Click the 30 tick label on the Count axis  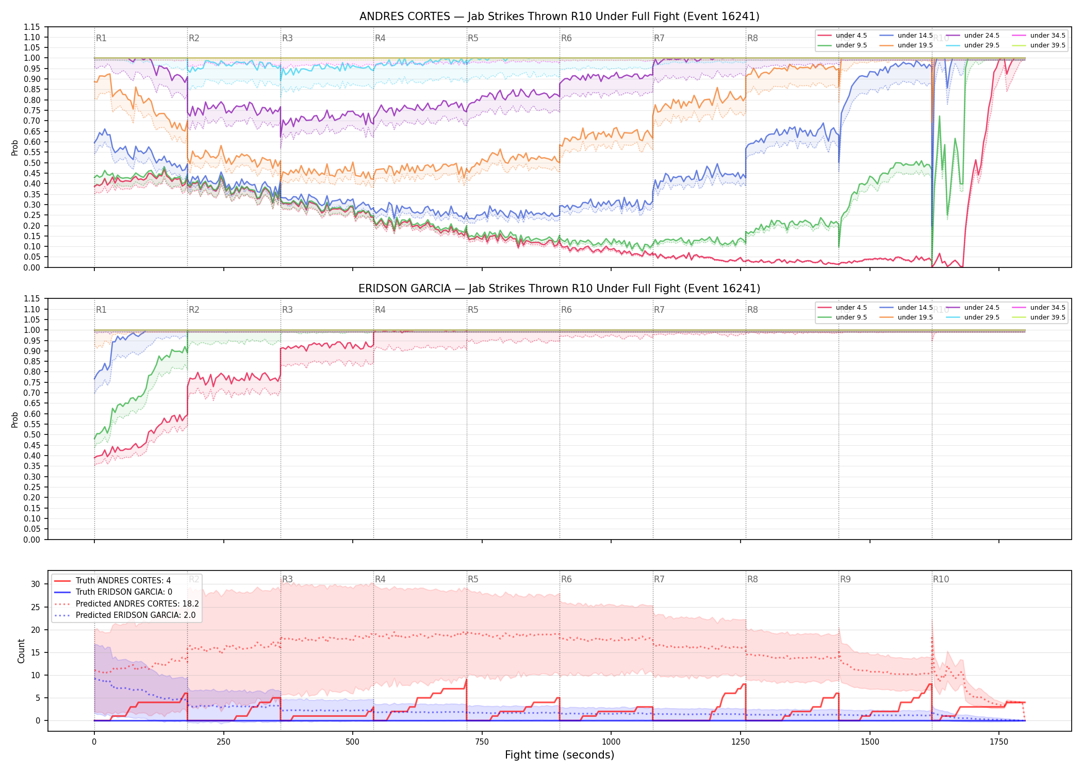(36, 584)
